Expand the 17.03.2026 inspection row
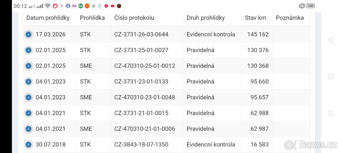The image size is (340, 153). pos(28,35)
